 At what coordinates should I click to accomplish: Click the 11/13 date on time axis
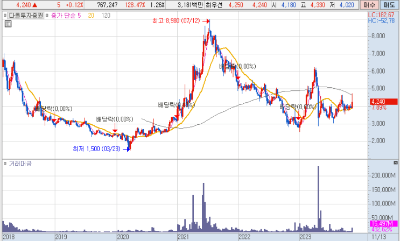[378, 237]
